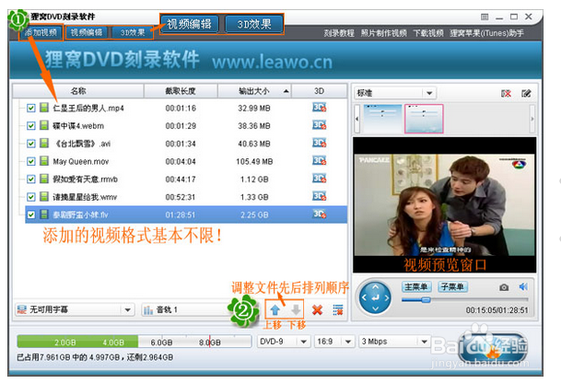The width and height of the screenshot is (561, 383).
Task: Click the video preview window
Action: (444, 204)
